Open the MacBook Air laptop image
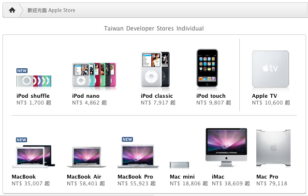 [x=87, y=157]
